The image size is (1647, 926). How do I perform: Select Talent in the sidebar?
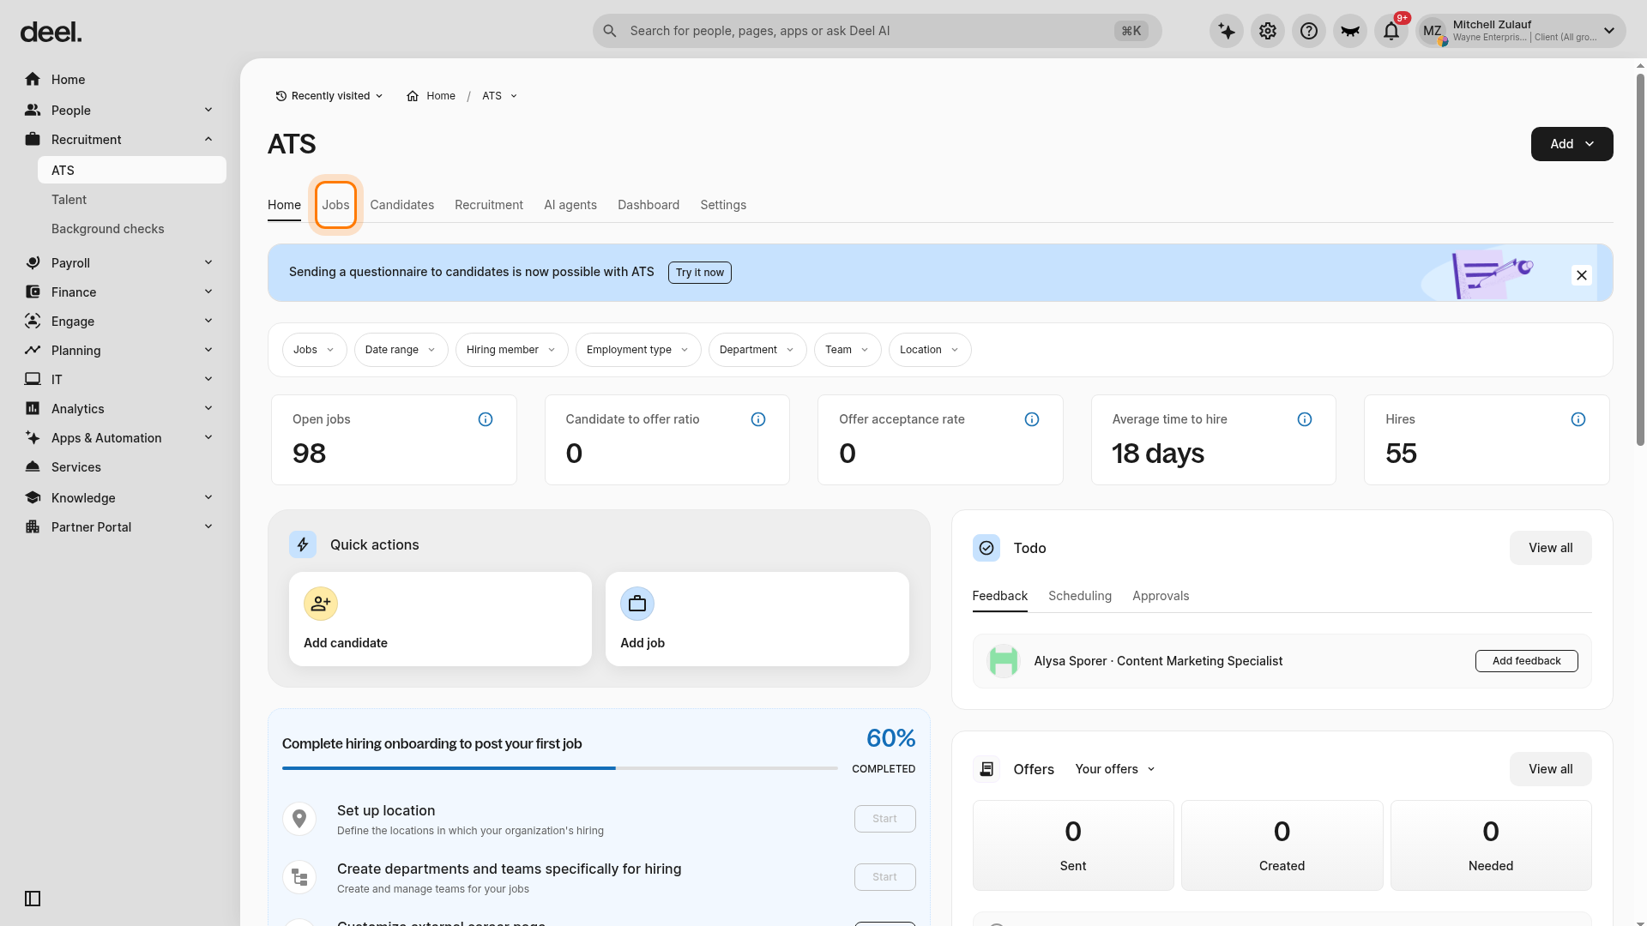pos(132,200)
